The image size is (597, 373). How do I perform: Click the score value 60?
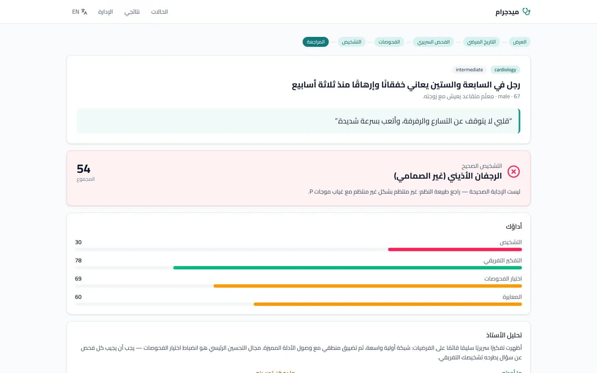click(x=78, y=297)
